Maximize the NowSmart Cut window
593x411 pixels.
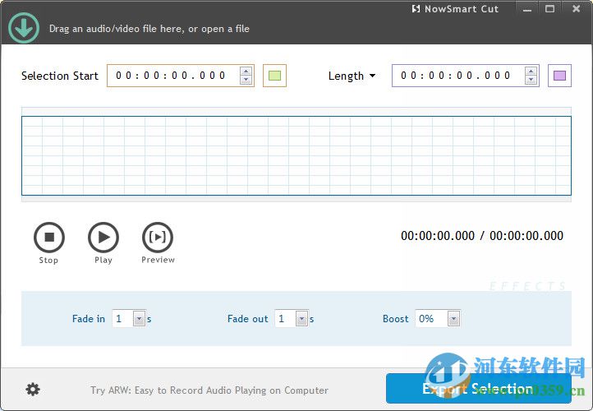[x=550, y=9]
